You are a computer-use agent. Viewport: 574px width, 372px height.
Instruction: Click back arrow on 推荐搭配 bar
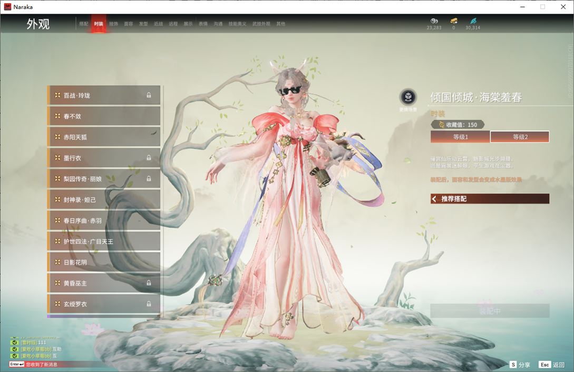click(434, 199)
